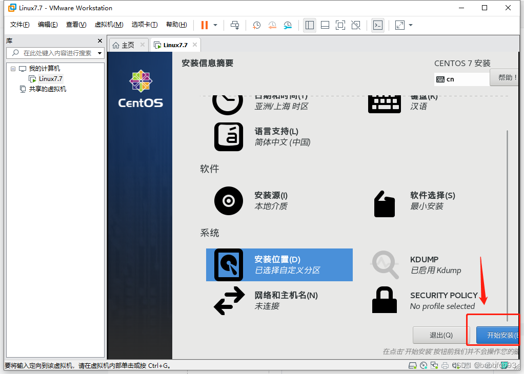Viewport: 524px width, 374px height.
Task: Open the 网络和主机名(N) arrows icon
Action: coord(229,301)
